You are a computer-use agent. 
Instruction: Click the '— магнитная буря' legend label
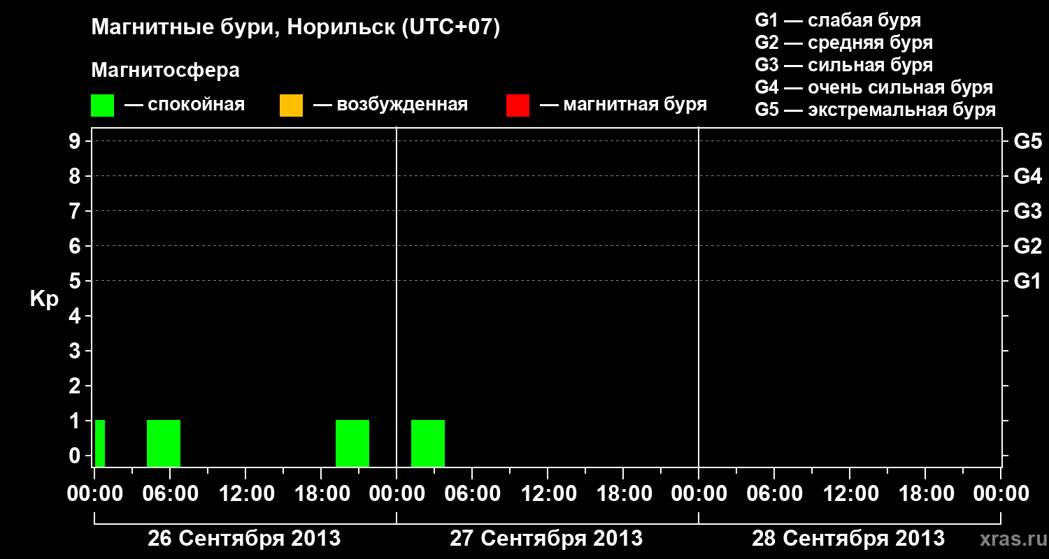click(x=624, y=105)
